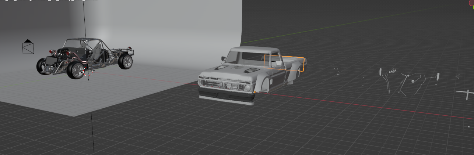Click the orange-outlined selected truck part
This screenshot has width=474, height=155.
(284, 63)
